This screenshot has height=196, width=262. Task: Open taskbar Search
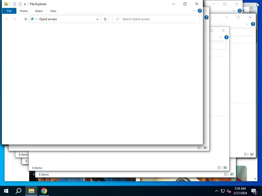coord(18,191)
